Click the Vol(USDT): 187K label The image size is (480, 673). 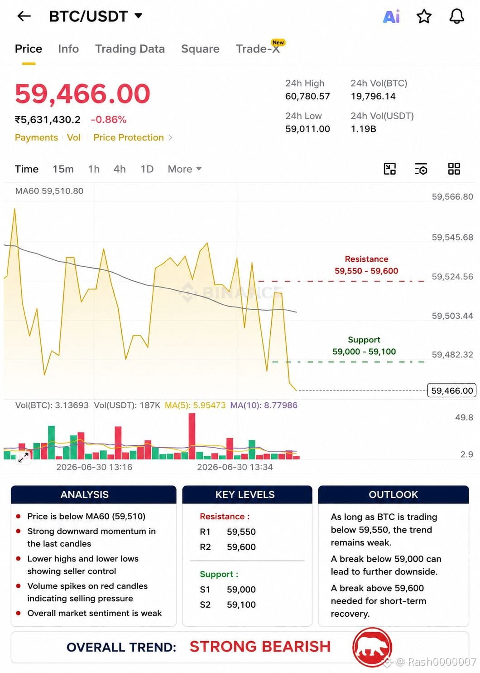tap(127, 405)
